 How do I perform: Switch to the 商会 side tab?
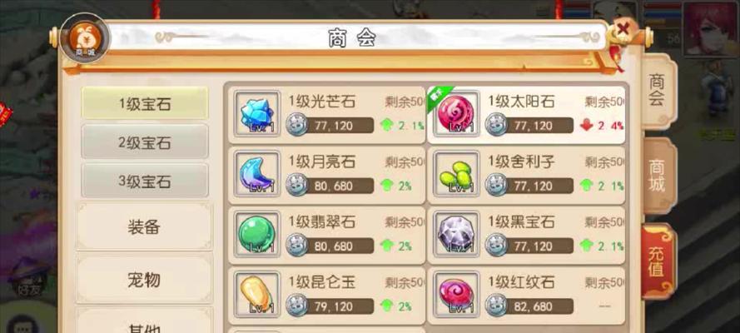(x=658, y=91)
